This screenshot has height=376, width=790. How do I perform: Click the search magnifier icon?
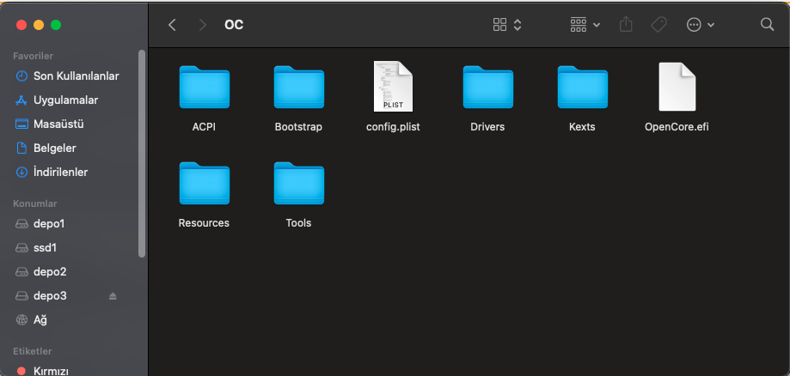(x=767, y=25)
